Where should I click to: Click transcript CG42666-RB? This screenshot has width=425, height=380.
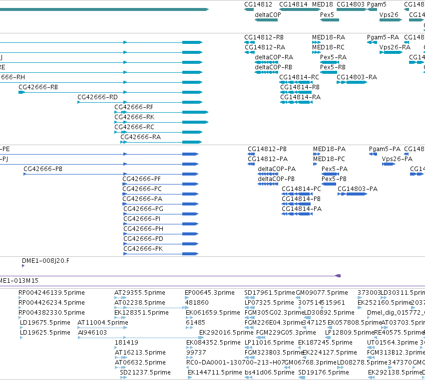(38, 87)
